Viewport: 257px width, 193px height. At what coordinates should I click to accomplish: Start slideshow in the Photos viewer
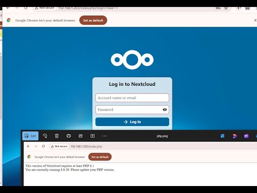click(93, 136)
